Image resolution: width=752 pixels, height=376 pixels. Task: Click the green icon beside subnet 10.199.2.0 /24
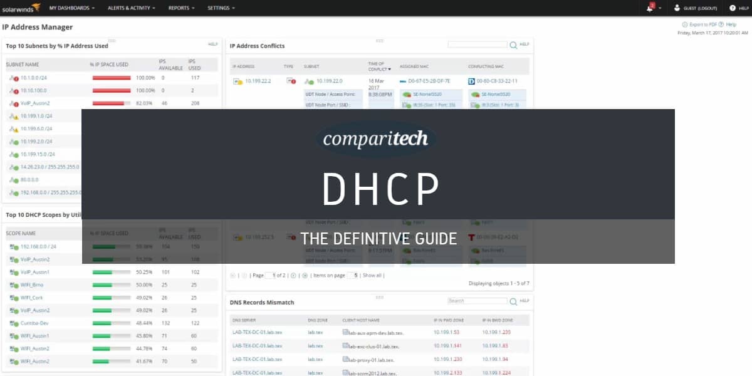(x=14, y=142)
